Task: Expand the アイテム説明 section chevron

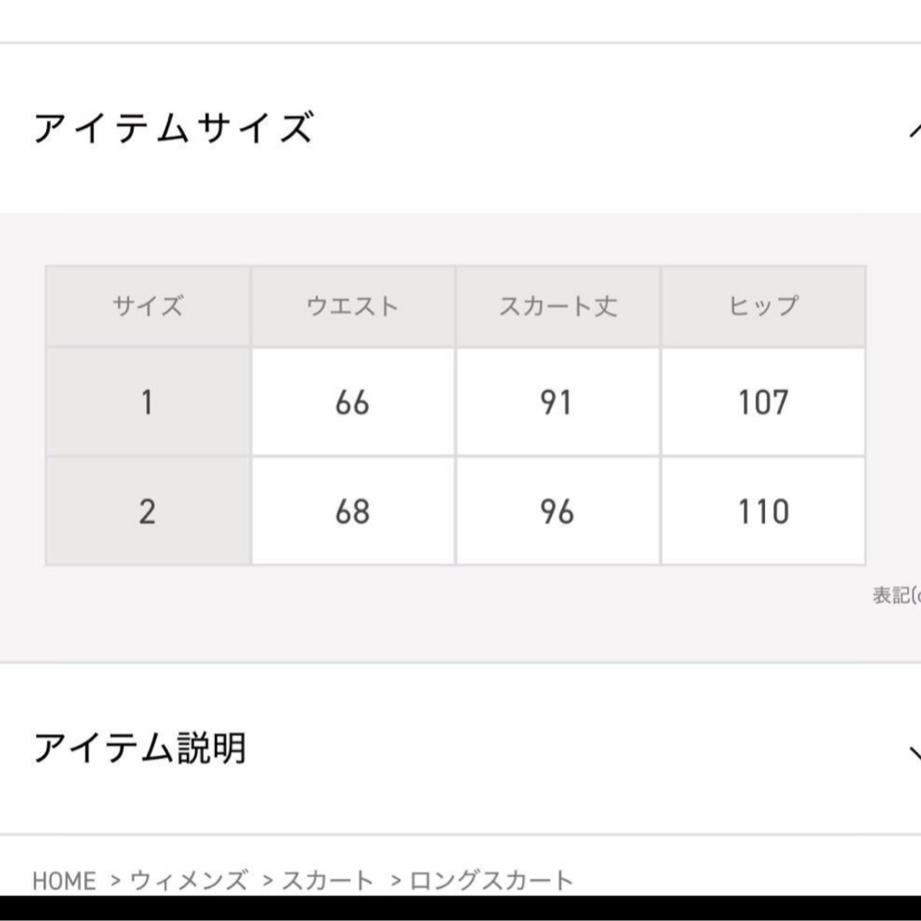Action: click(x=915, y=752)
